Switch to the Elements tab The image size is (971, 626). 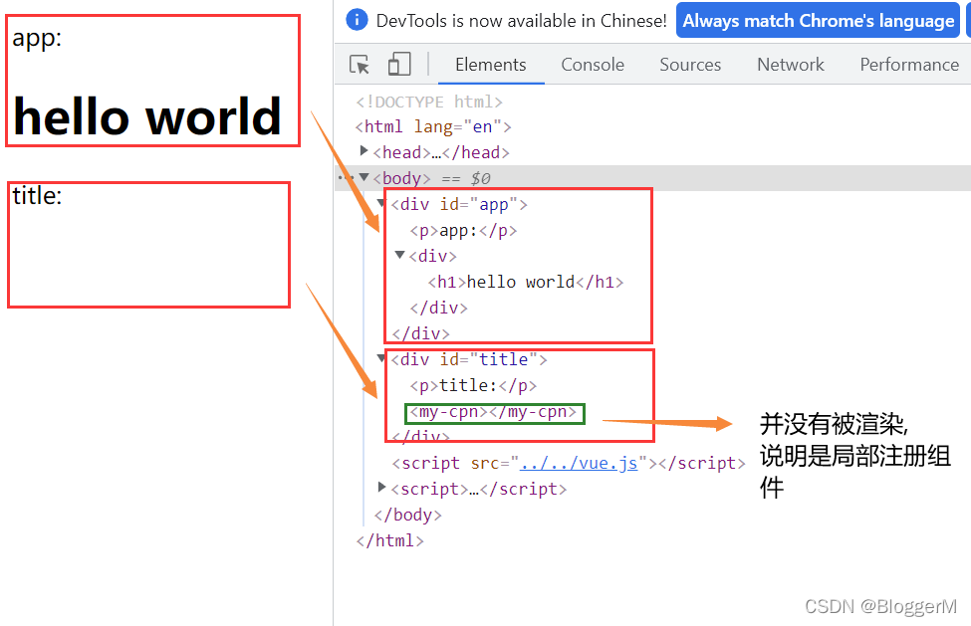click(x=490, y=65)
